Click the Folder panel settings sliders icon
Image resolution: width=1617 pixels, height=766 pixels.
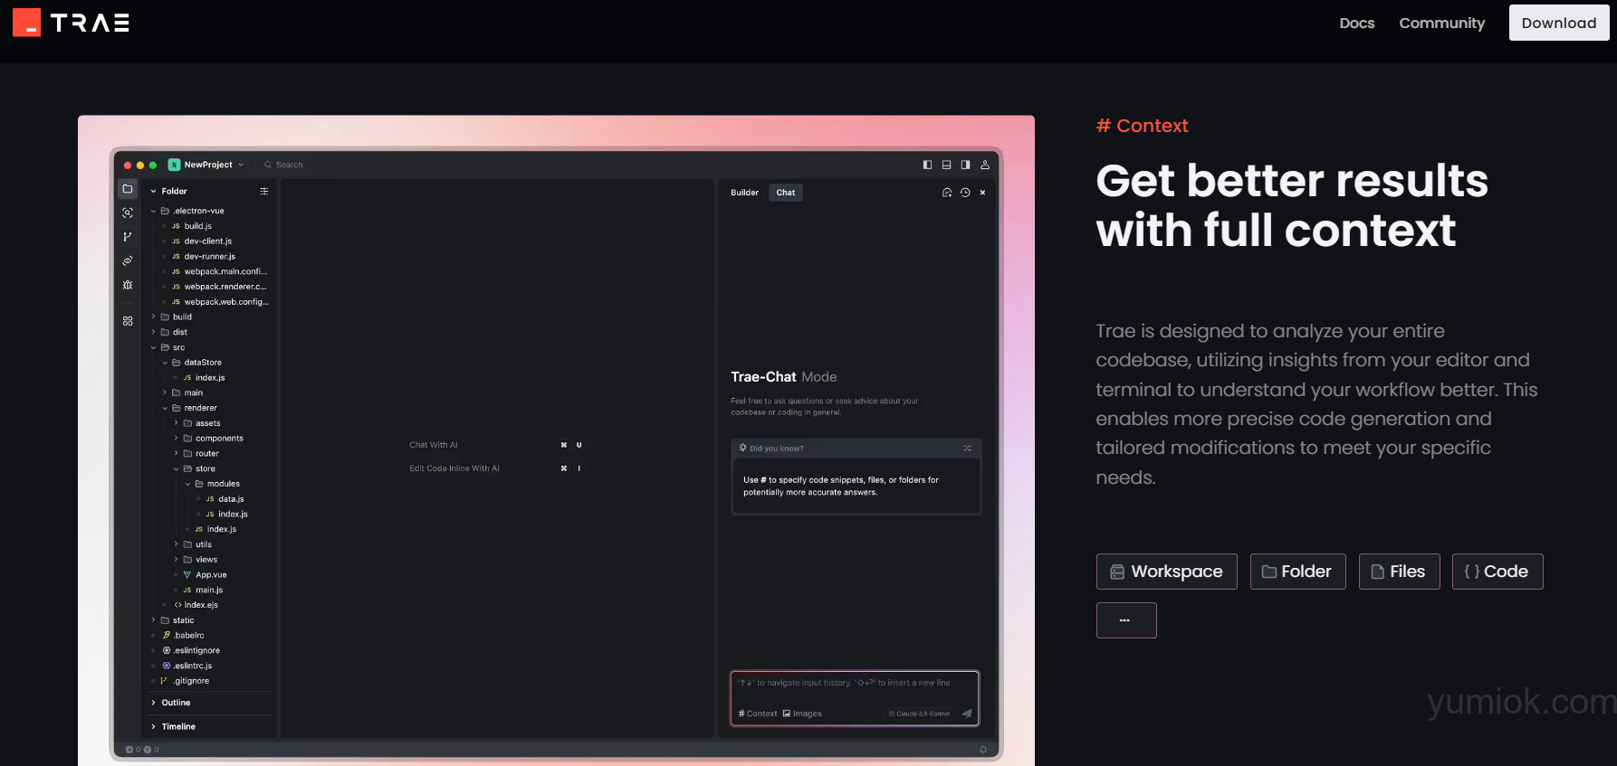(x=264, y=191)
